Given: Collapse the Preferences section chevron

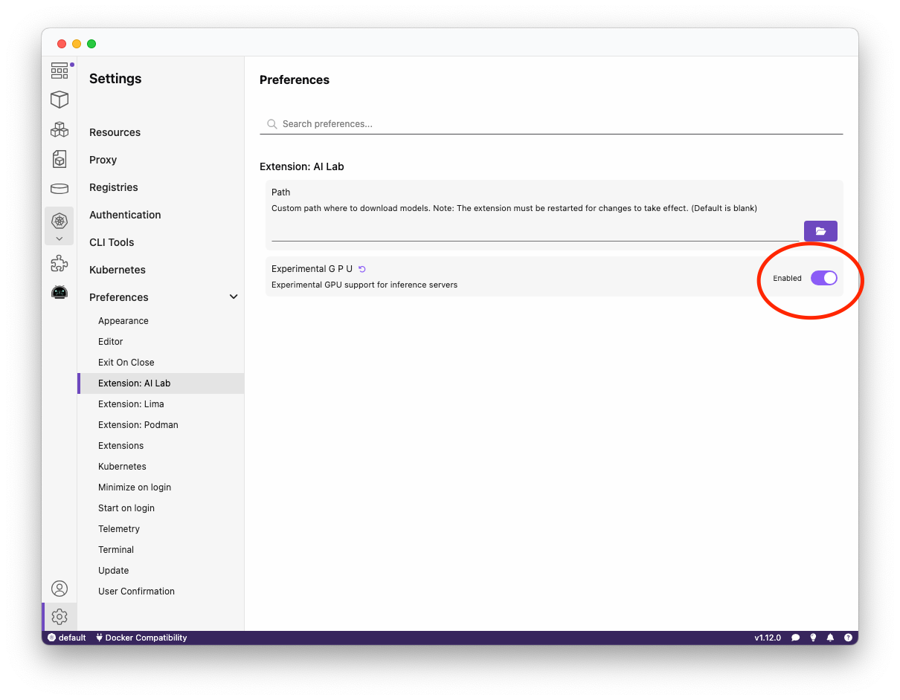Looking at the screenshot, I should tap(234, 297).
